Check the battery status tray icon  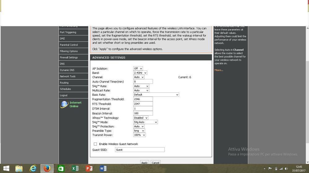[x=276, y=169]
